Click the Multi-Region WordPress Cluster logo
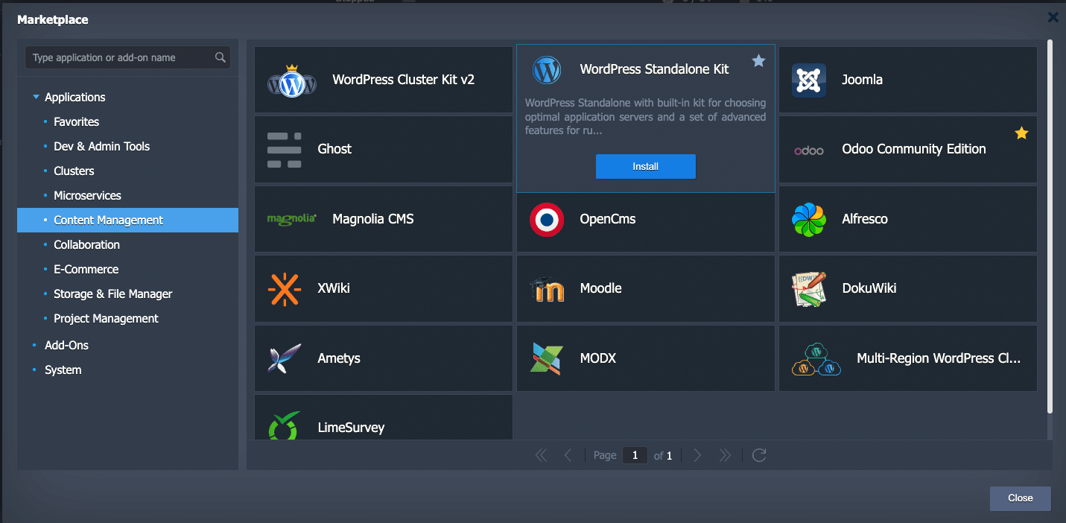Image resolution: width=1066 pixels, height=523 pixels. [816, 358]
